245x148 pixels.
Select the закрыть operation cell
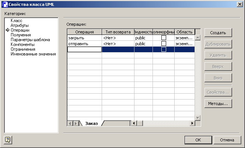(x=84, y=38)
